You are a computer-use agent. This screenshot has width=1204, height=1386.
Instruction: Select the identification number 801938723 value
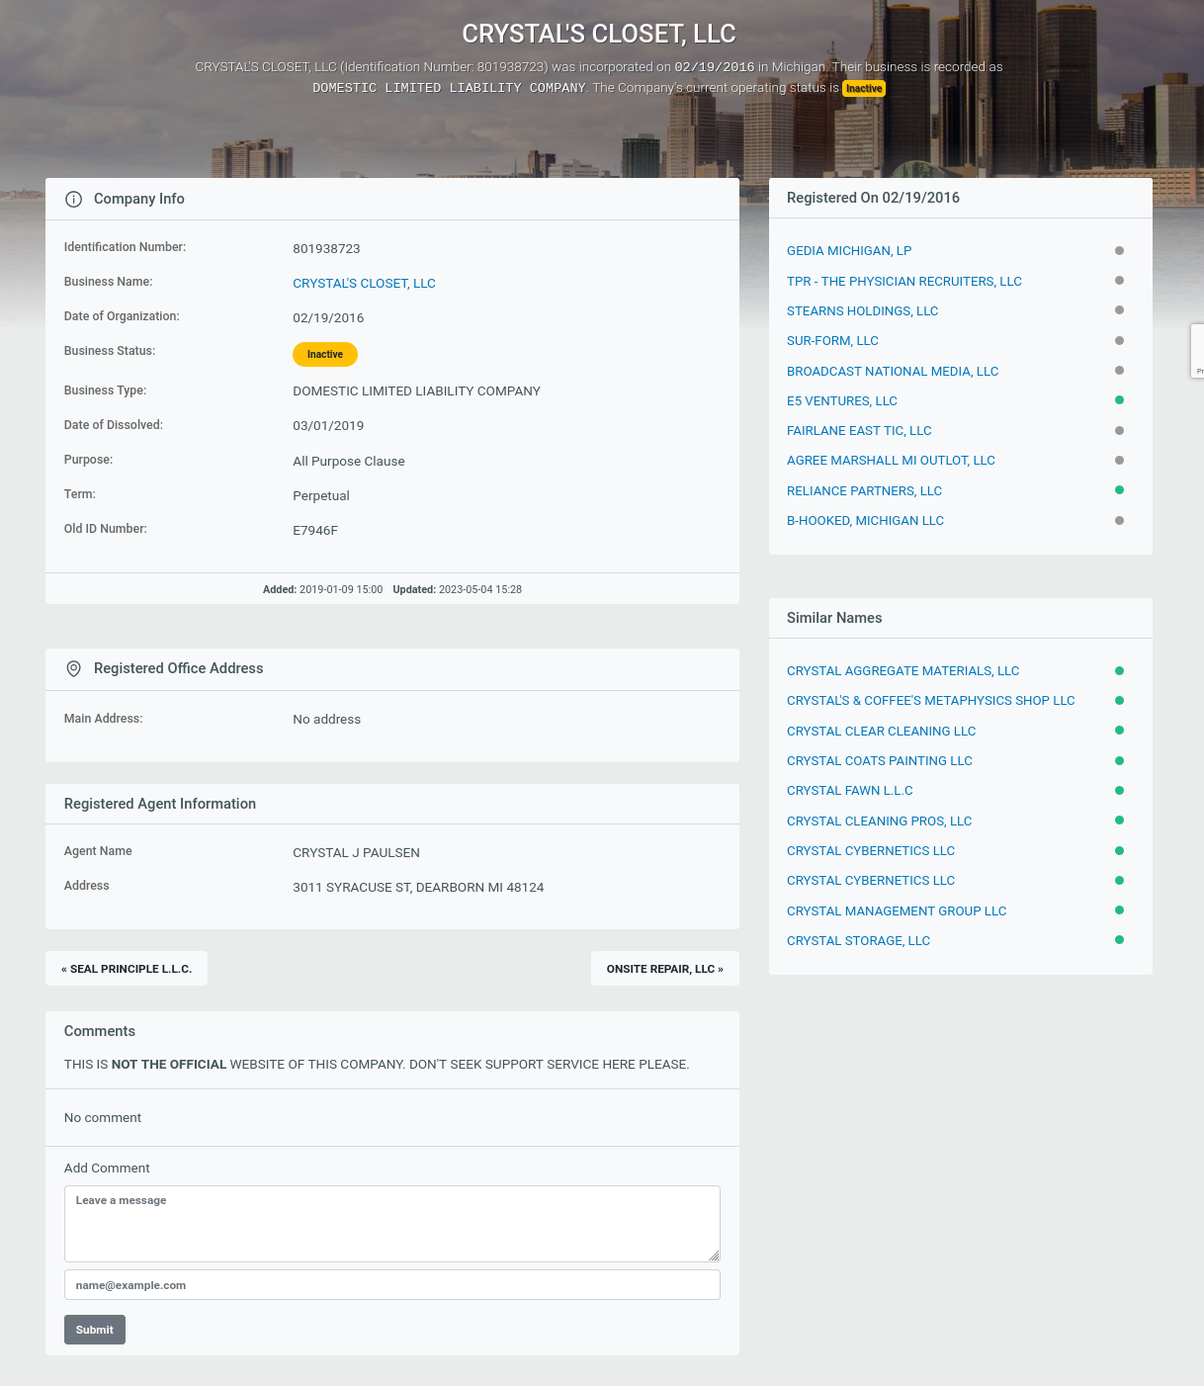(326, 248)
